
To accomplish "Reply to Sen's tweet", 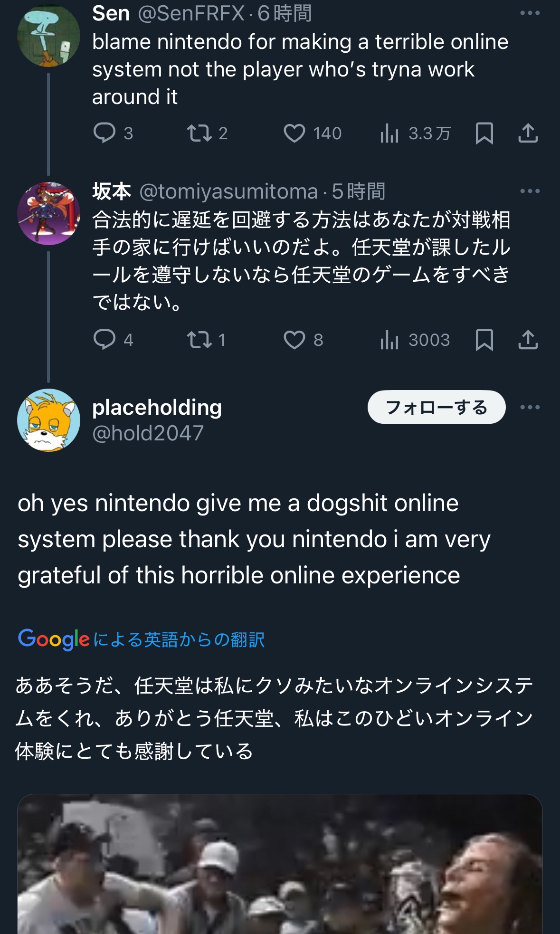I will click(x=104, y=133).
